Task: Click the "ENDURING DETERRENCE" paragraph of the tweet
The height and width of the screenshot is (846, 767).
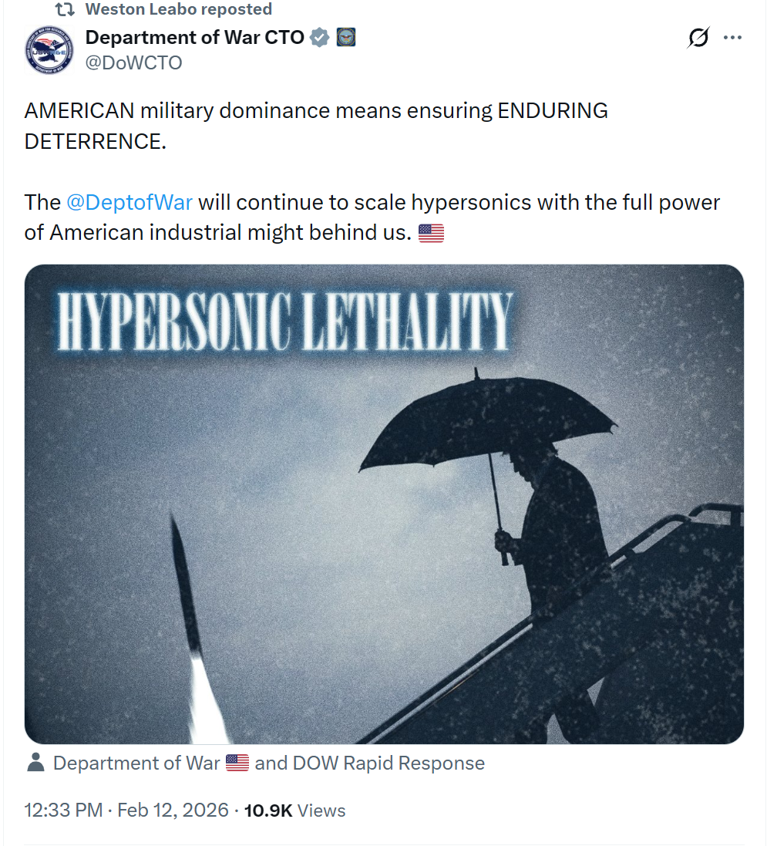Action: tap(316, 126)
